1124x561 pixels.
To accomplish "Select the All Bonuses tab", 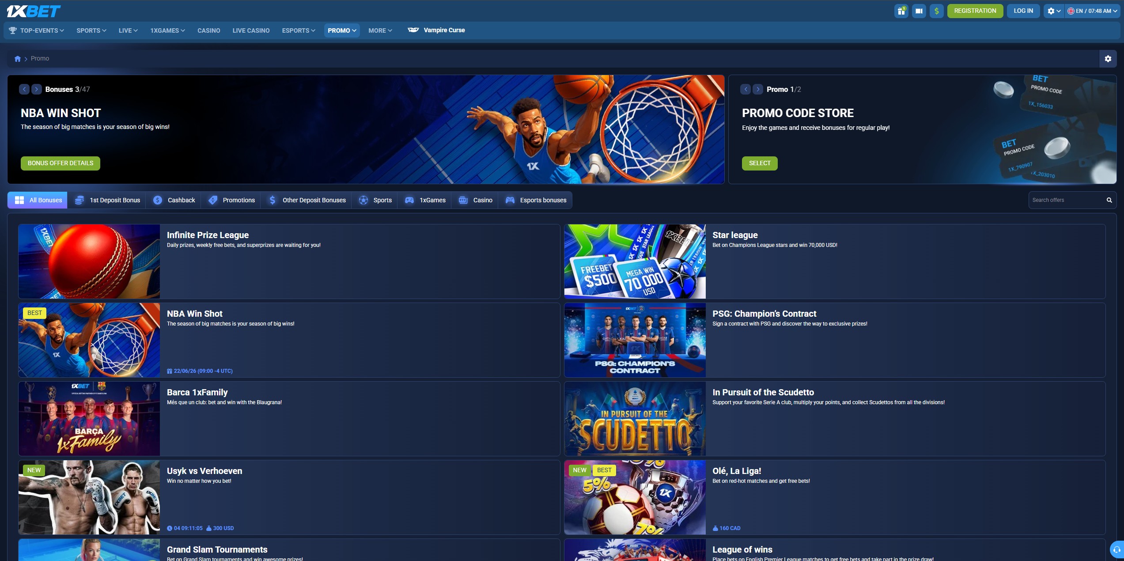I will coord(38,200).
